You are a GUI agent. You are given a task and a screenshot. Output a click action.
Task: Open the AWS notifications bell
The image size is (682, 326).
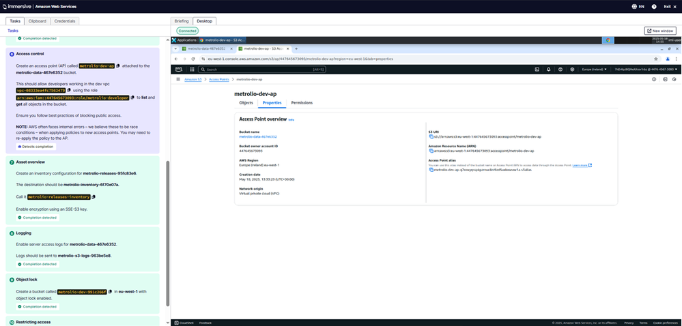(548, 69)
